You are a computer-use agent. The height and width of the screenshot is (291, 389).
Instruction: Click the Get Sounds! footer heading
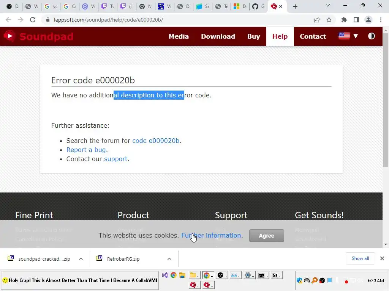319,215
